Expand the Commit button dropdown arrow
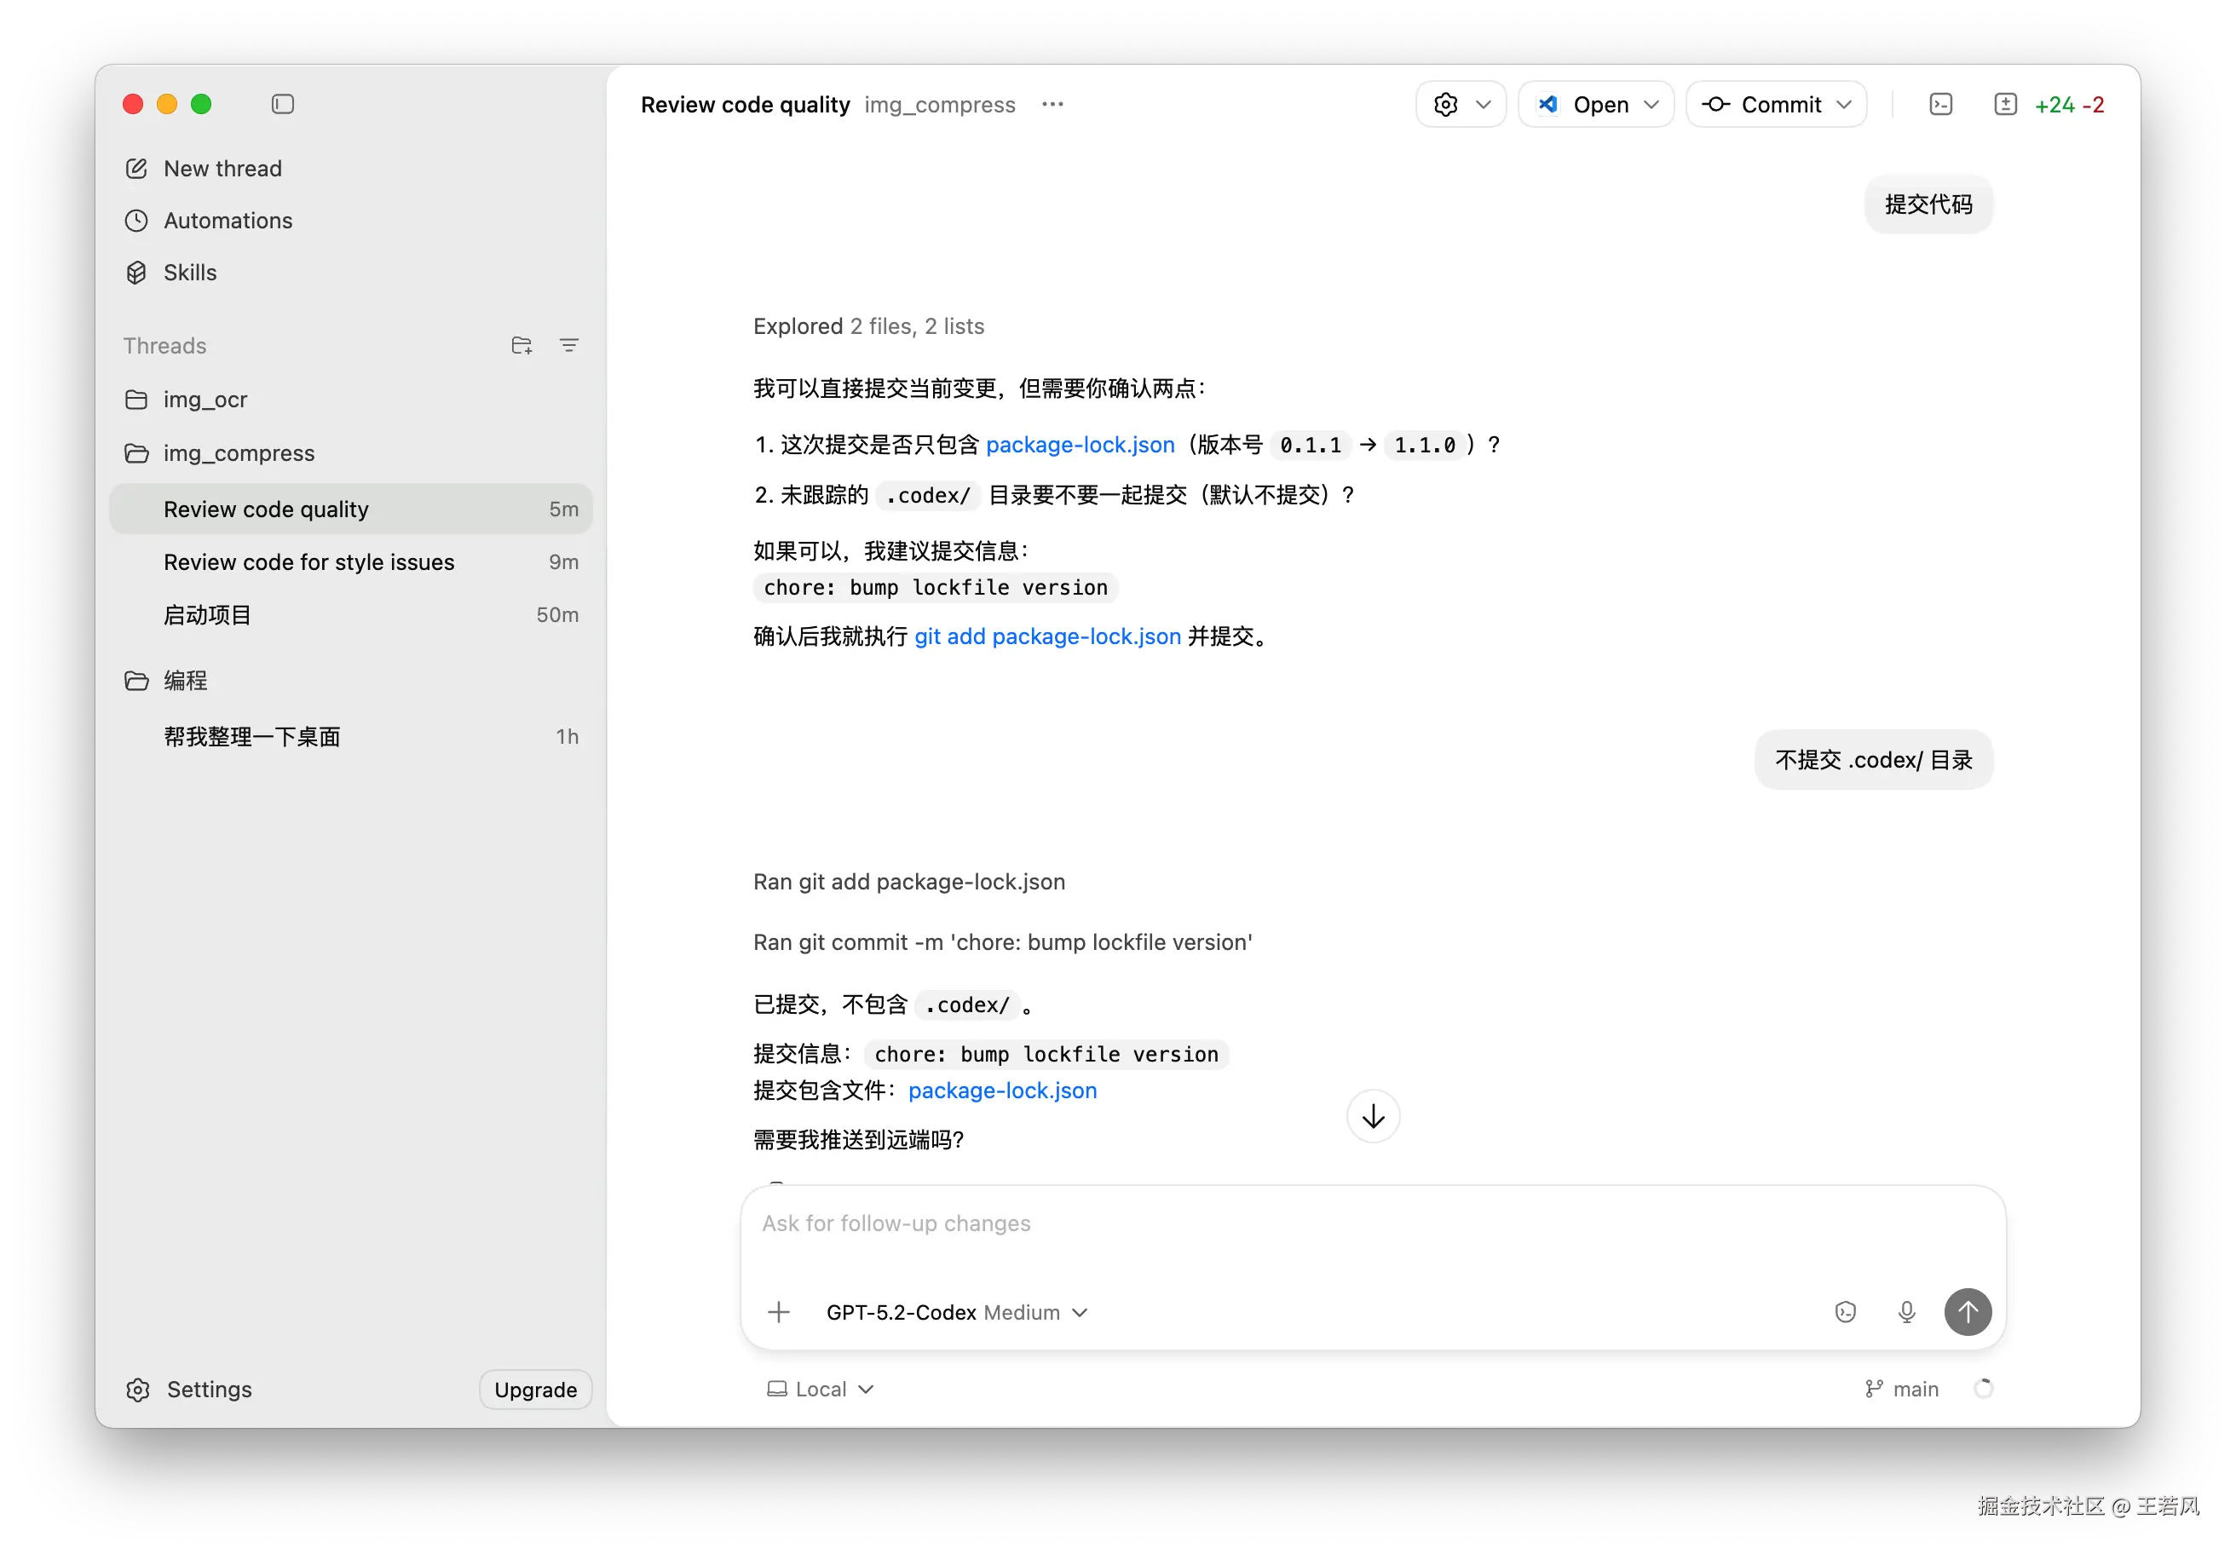Screen dimensions: 2236x1554 (1843, 104)
